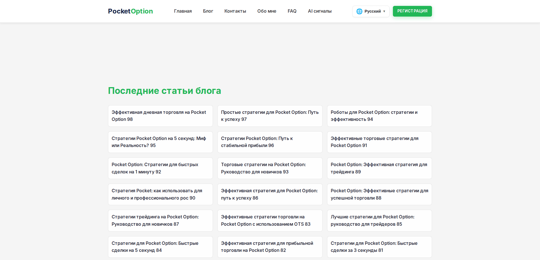Open 'Путь к стабильной прибыли 96' article
Viewport: 540px width, 260px height.
269,142
